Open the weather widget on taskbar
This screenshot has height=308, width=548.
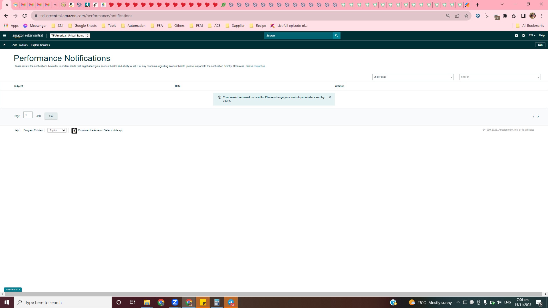pyautogui.click(x=430, y=302)
